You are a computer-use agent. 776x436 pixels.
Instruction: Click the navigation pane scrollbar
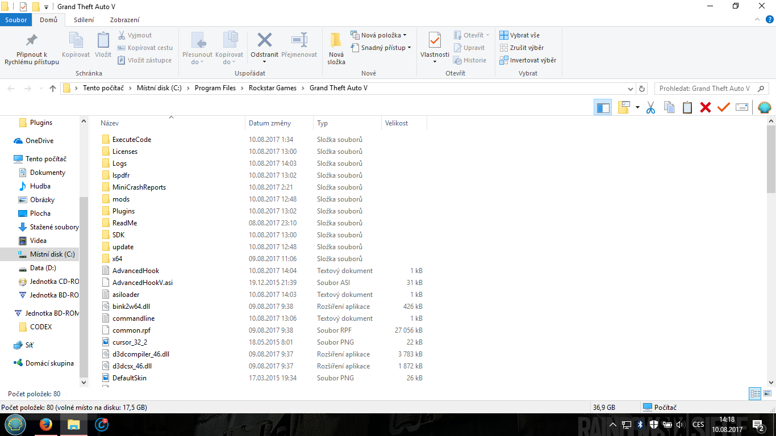click(84, 287)
